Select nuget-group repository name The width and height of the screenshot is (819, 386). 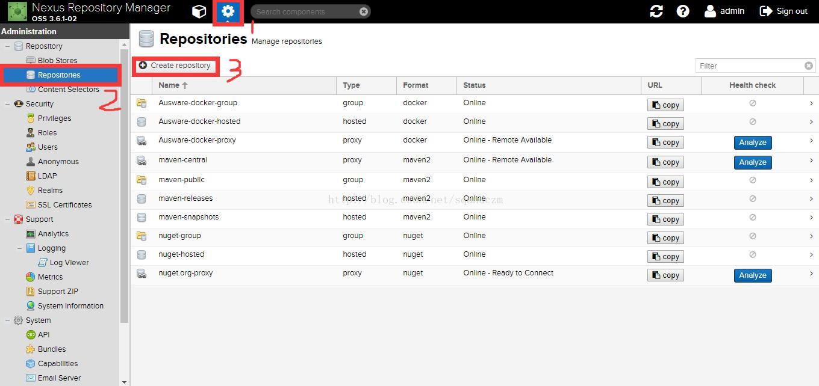(x=179, y=236)
